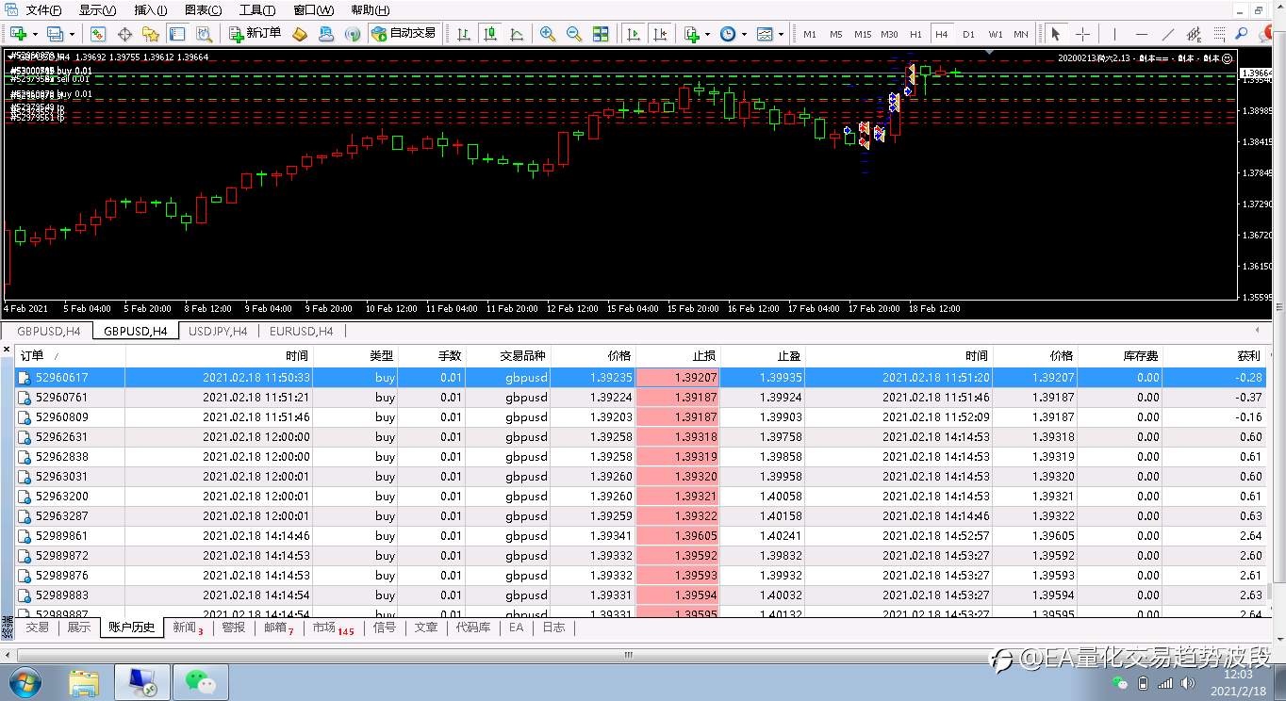Open the 日志 terminal tab
1286x701 pixels.
click(x=553, y=627)
